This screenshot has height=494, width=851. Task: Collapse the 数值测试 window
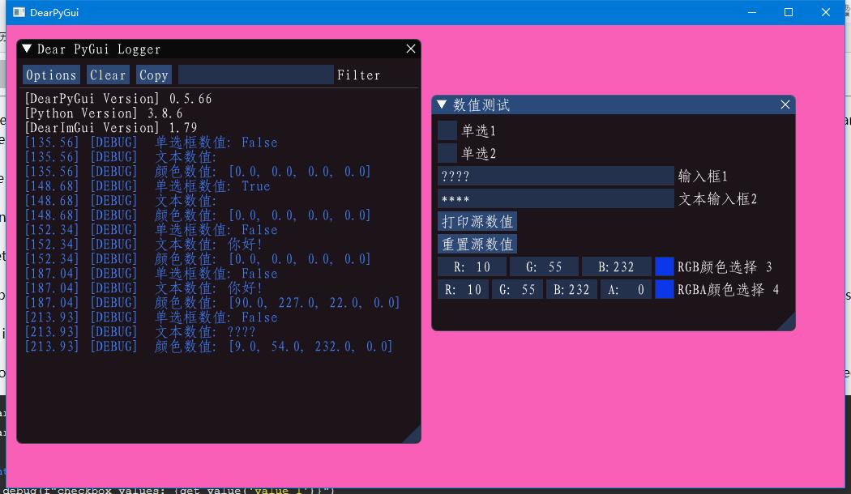pos(440,104)
